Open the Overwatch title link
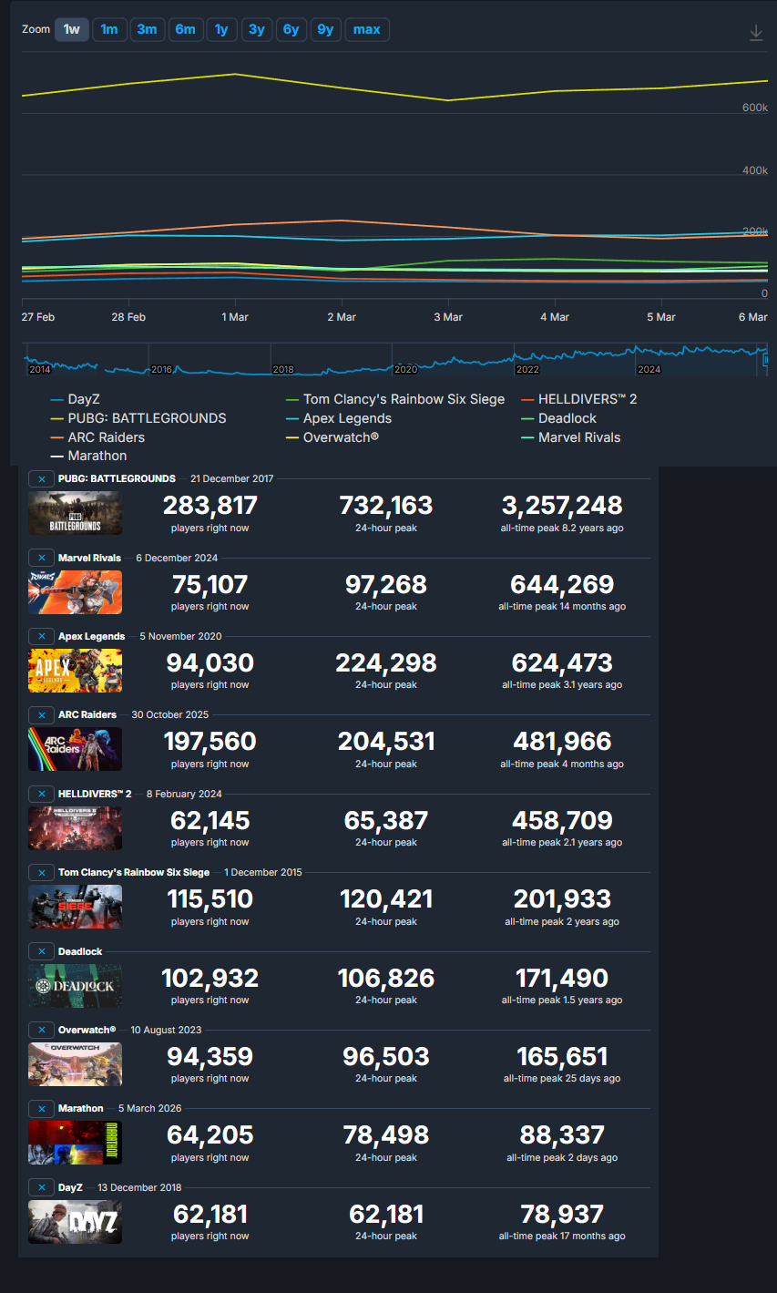 (x=87, y=1030)
